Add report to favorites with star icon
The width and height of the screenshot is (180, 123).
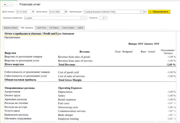17,5
